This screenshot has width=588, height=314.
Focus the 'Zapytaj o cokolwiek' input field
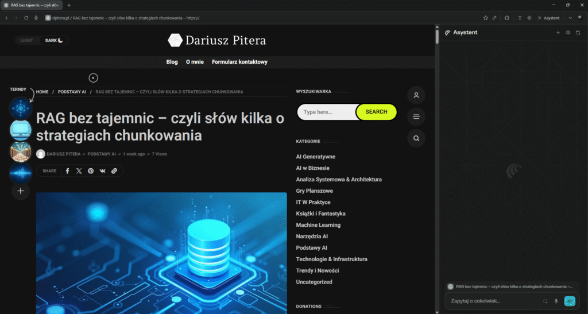494,301
